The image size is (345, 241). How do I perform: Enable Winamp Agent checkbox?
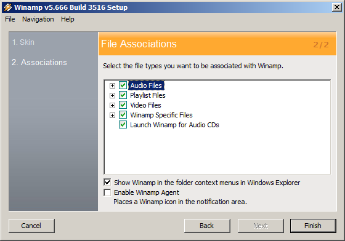107,192
